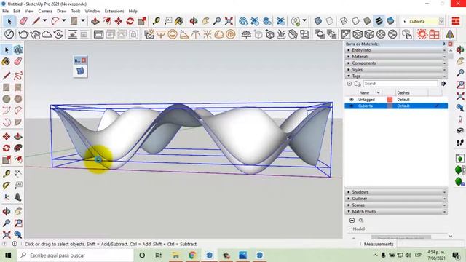Image resolution: width=466 pixels, height=262 pixels.
Task: Expand the Styles panel
Action: pos(396,70)
